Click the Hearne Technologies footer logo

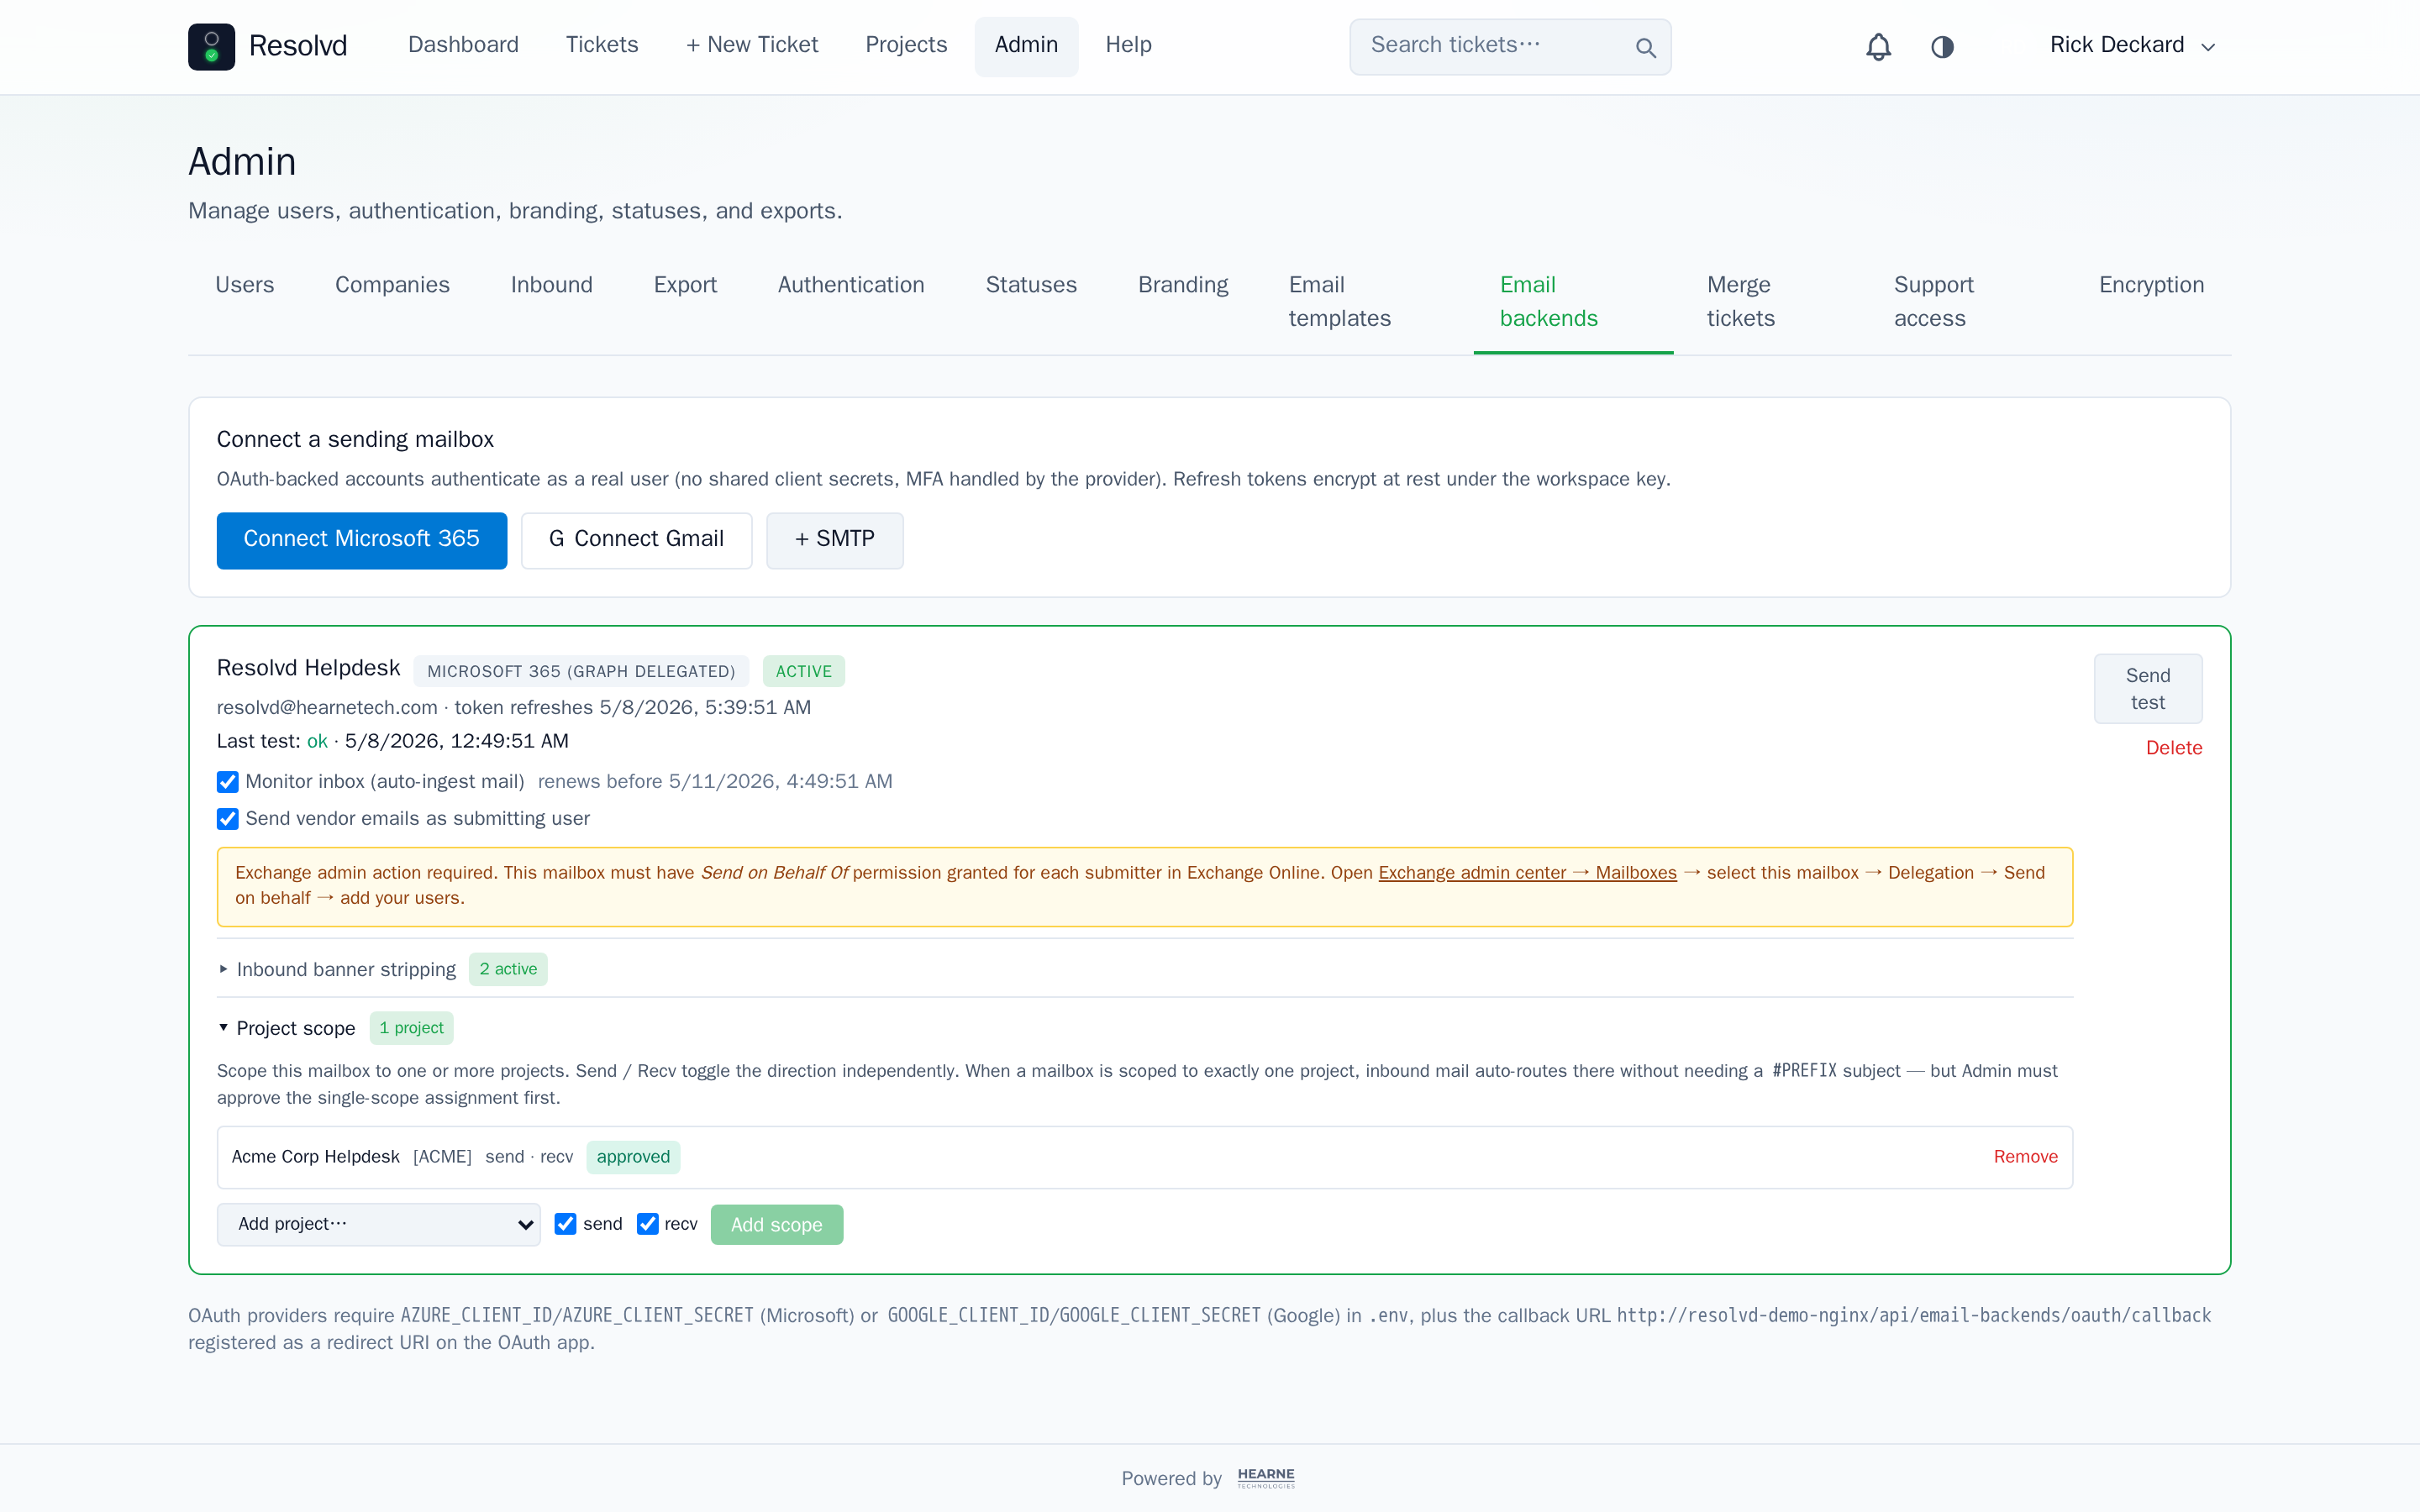[x=1266, y=1478]
